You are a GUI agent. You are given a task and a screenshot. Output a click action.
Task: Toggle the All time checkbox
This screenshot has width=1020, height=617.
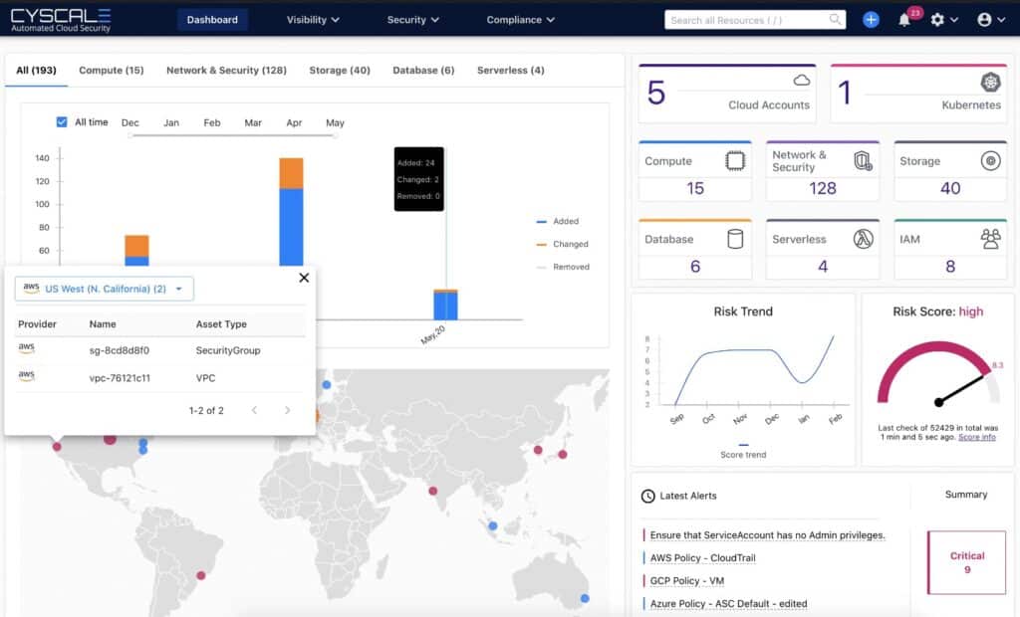pyautogui.click(x=62, y=121)
